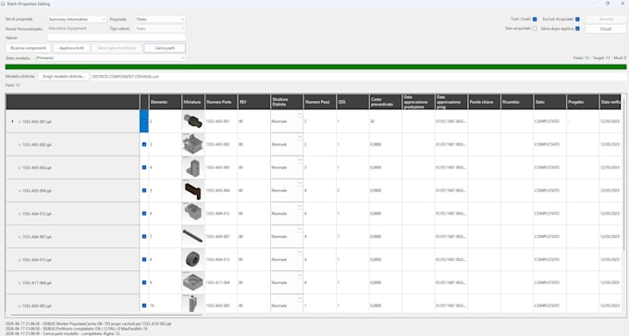This screenshot has width=629, height=336.
Task: Open the Set di proprietà dropdown
Action: [x=77, y=19]
